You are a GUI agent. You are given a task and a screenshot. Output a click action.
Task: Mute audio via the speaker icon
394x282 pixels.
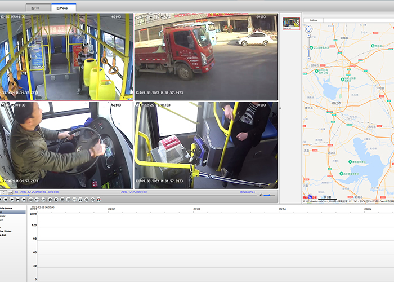coord(261,195)
